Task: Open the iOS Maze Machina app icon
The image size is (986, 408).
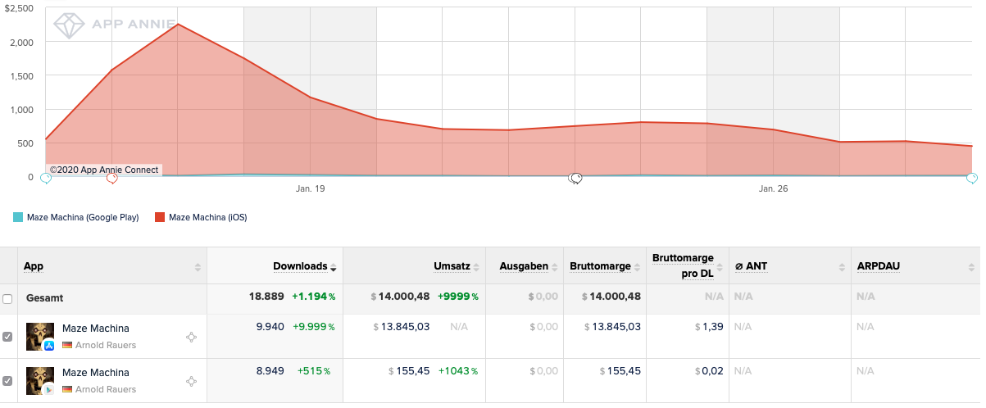Action: pos(40,336)
